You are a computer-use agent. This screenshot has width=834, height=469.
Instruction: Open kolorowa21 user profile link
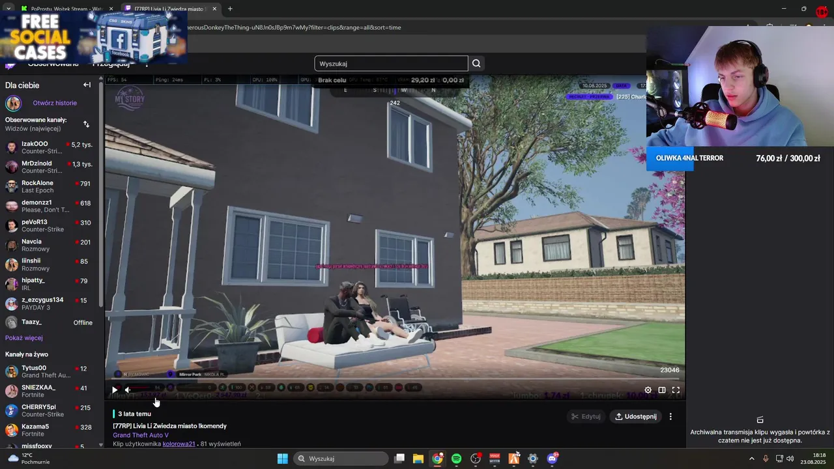(x=179, y=444)
